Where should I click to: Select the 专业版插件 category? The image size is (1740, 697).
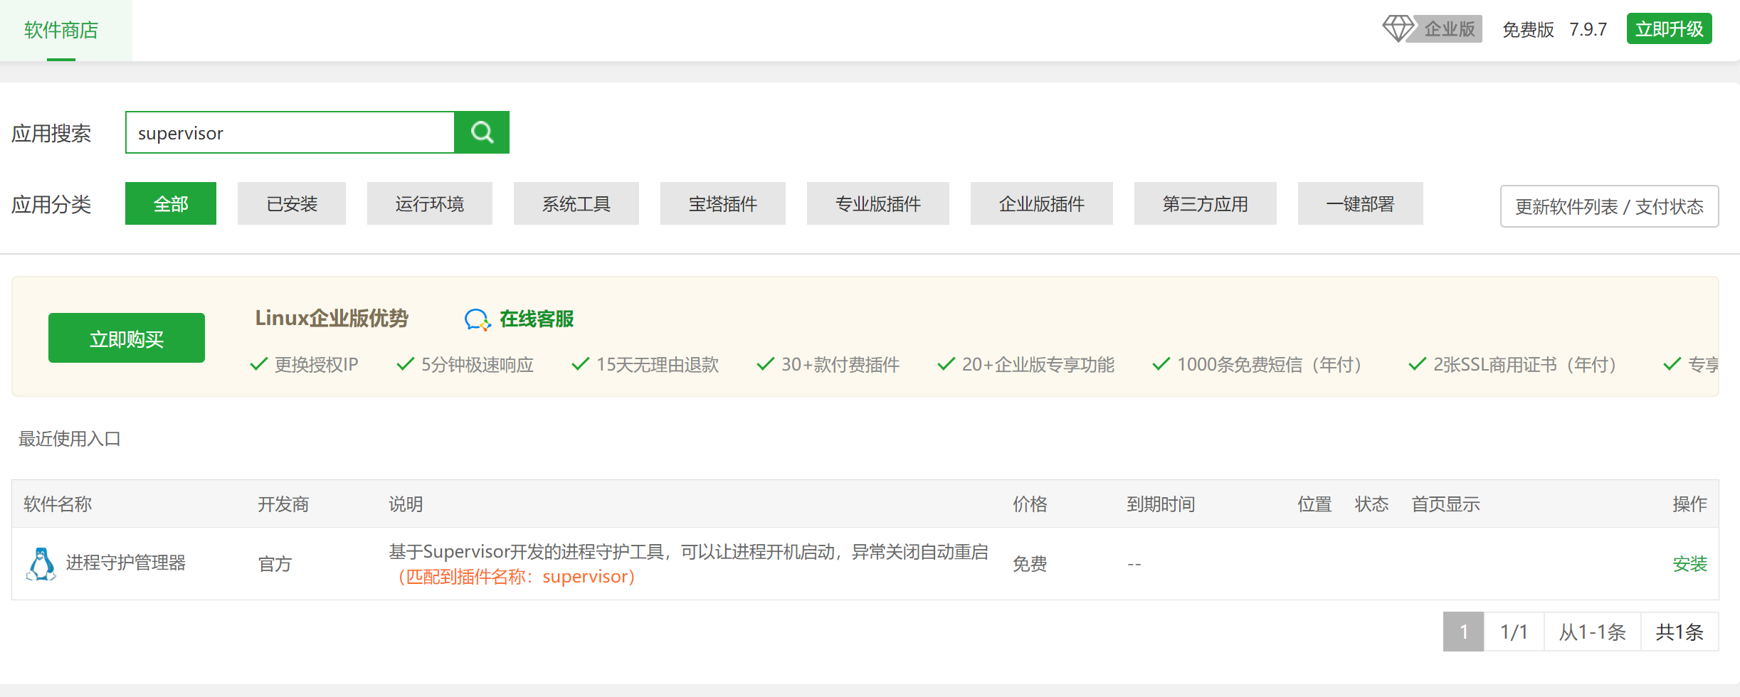pos(878,204)
